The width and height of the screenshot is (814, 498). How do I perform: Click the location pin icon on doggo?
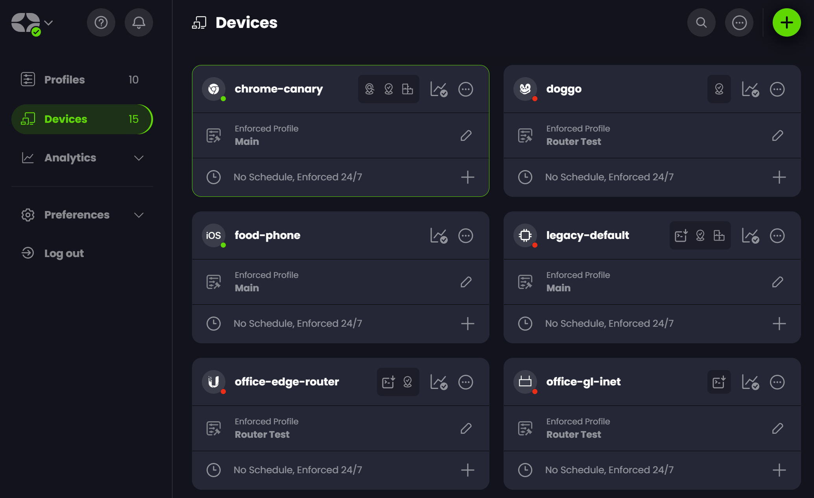pos(719,89)
